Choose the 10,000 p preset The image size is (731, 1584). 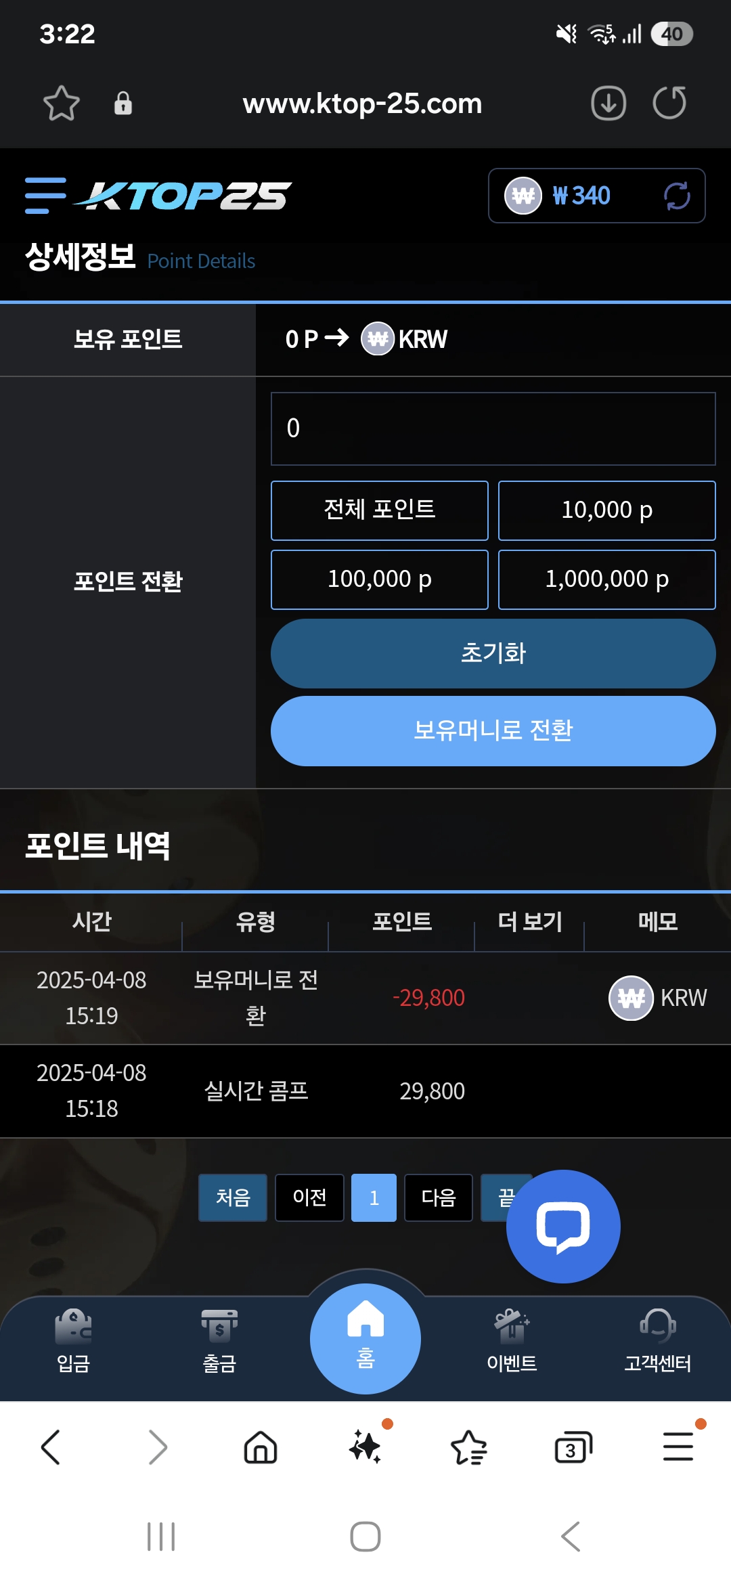click(607, 510)
